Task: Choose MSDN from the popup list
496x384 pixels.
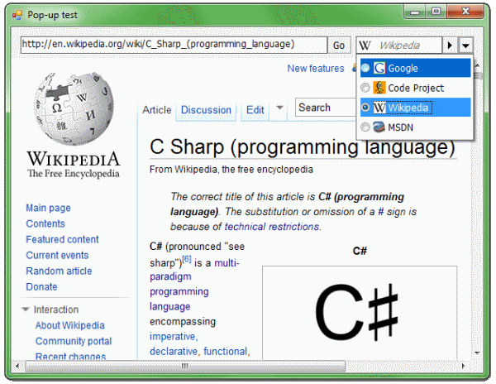Action: point(415,127)
